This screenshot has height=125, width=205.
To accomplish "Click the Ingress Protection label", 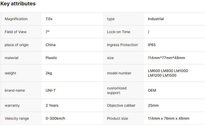I will [x=122, y=45].
